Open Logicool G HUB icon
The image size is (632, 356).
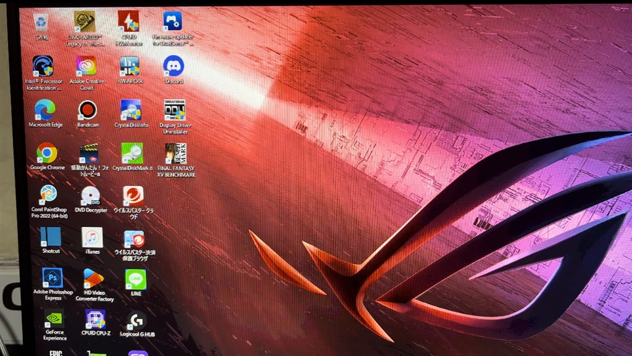(x=137, y=321)
